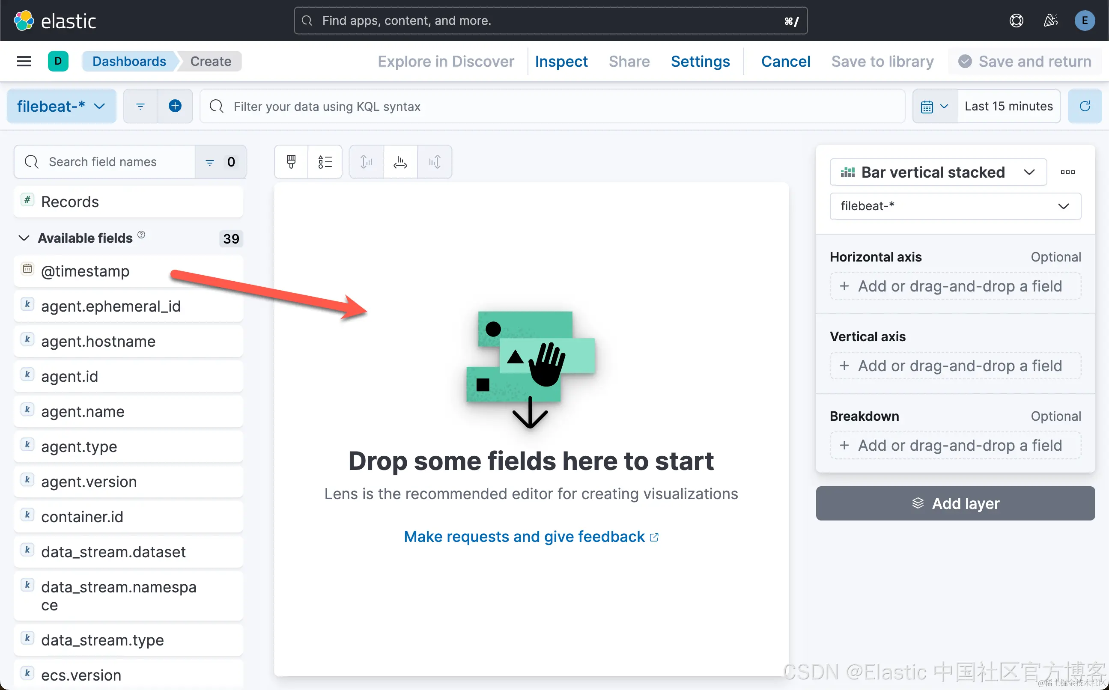1109x690 pixels.
Task: Click the bottom axis settings icon
Action: click(x=400, y=161)
